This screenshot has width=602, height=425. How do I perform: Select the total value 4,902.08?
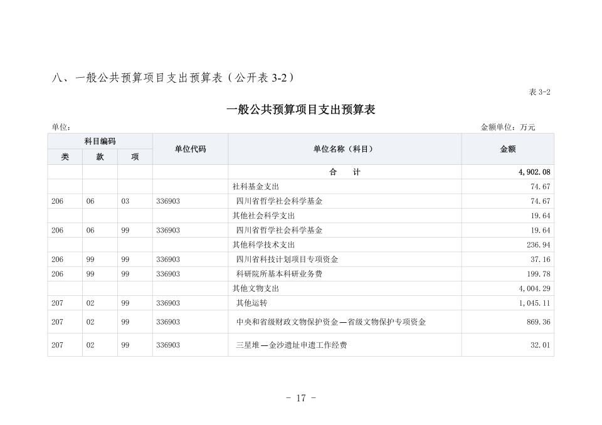pyautogui.click(x=532, y=172)
